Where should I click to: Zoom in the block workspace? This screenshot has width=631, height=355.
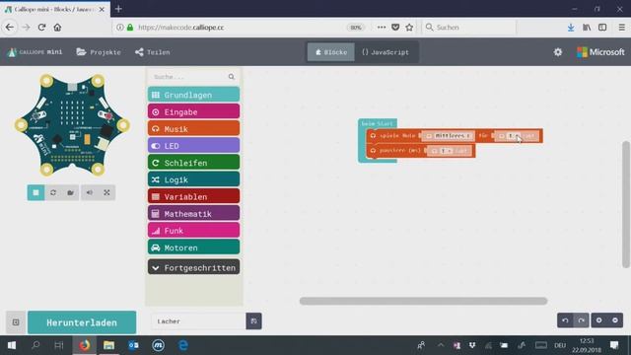click(x=598, y=320)
